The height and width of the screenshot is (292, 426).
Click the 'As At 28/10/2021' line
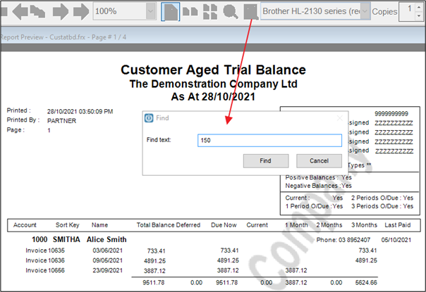(x=213, y=97)
